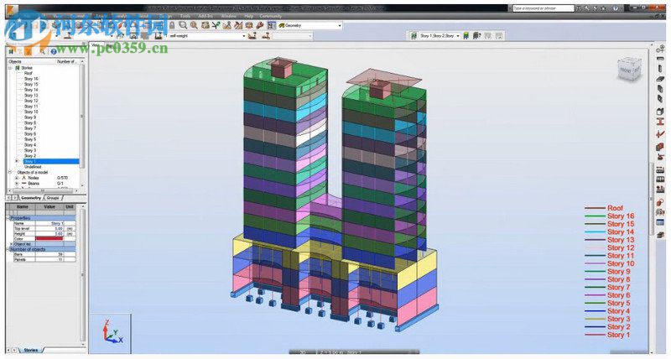671x359 pixels.
Task: Expand the Nodes tree entry
Action: click(17, 178)
